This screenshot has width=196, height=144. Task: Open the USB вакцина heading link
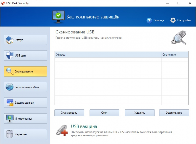coord(84,126)
